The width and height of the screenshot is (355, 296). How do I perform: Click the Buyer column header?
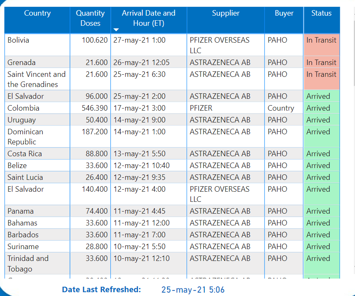tap(284, 14)
